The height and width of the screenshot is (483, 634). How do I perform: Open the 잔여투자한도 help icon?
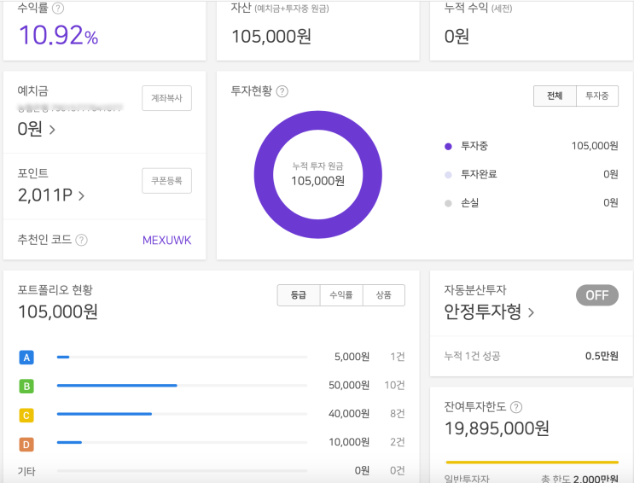[x=516, y=407]
